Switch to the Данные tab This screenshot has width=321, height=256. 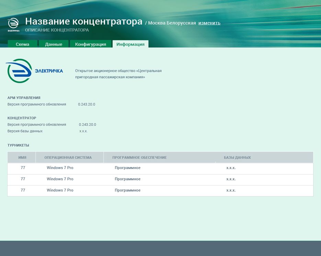54,44
